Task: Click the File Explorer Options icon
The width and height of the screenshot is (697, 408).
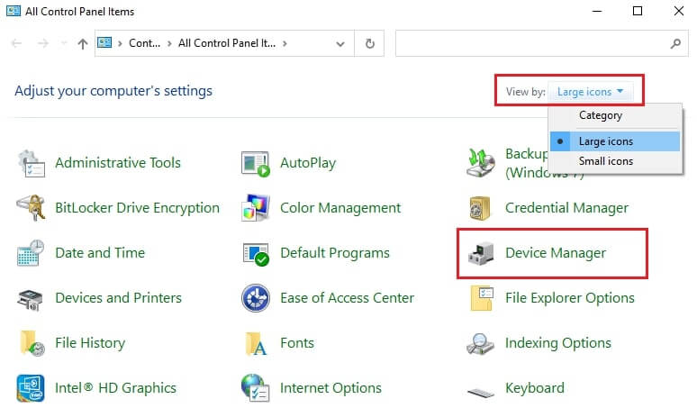Action: pos(482,298)
